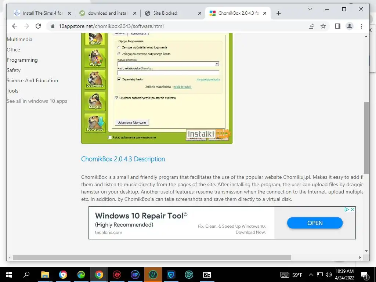Click the Hasło właściciela Chomika field

pyautogui.click(x=168, y=72)
